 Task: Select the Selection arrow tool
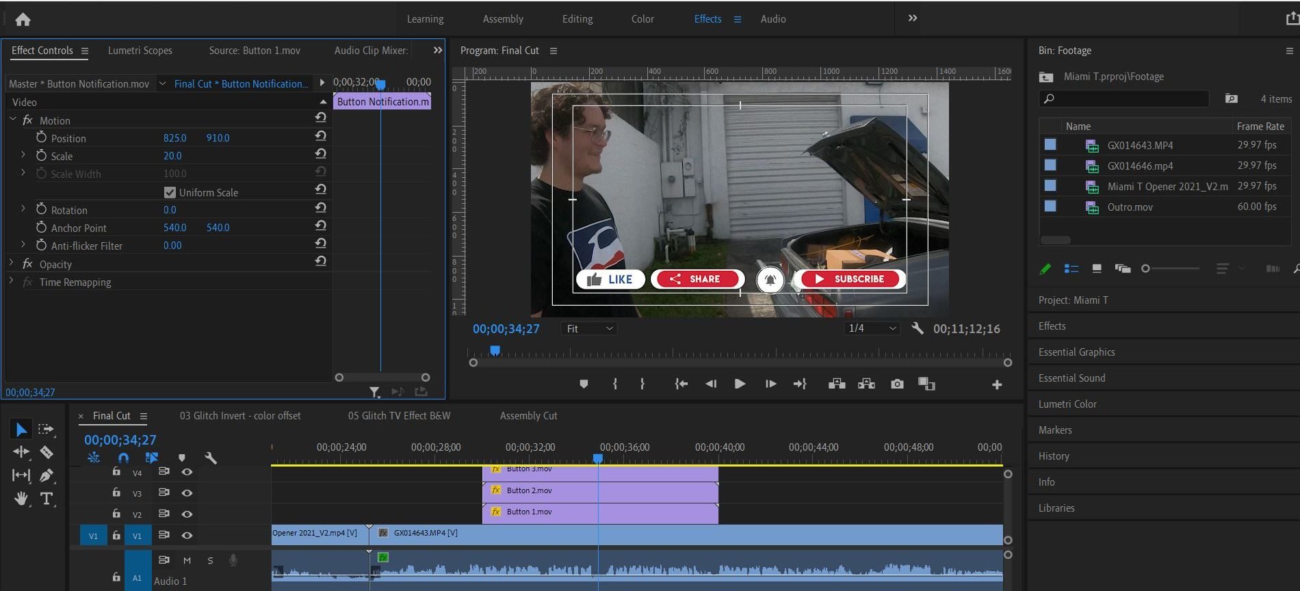pos(21,430)
